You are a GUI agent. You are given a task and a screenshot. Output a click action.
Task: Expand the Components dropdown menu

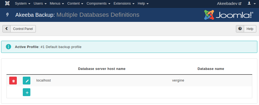click(99, 4)
